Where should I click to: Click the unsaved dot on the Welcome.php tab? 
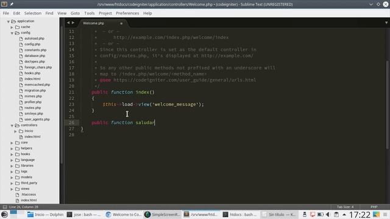[x=121, y=23]
